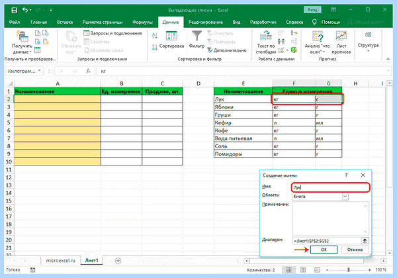This screenshot has width=397, height=278.
Task: Sort descending Z to A
Action: (155, 47)
